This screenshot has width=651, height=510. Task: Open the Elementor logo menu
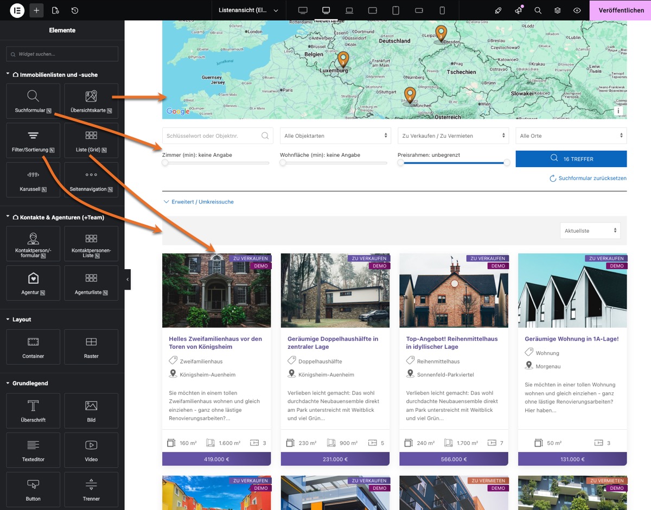coord(17,10)
